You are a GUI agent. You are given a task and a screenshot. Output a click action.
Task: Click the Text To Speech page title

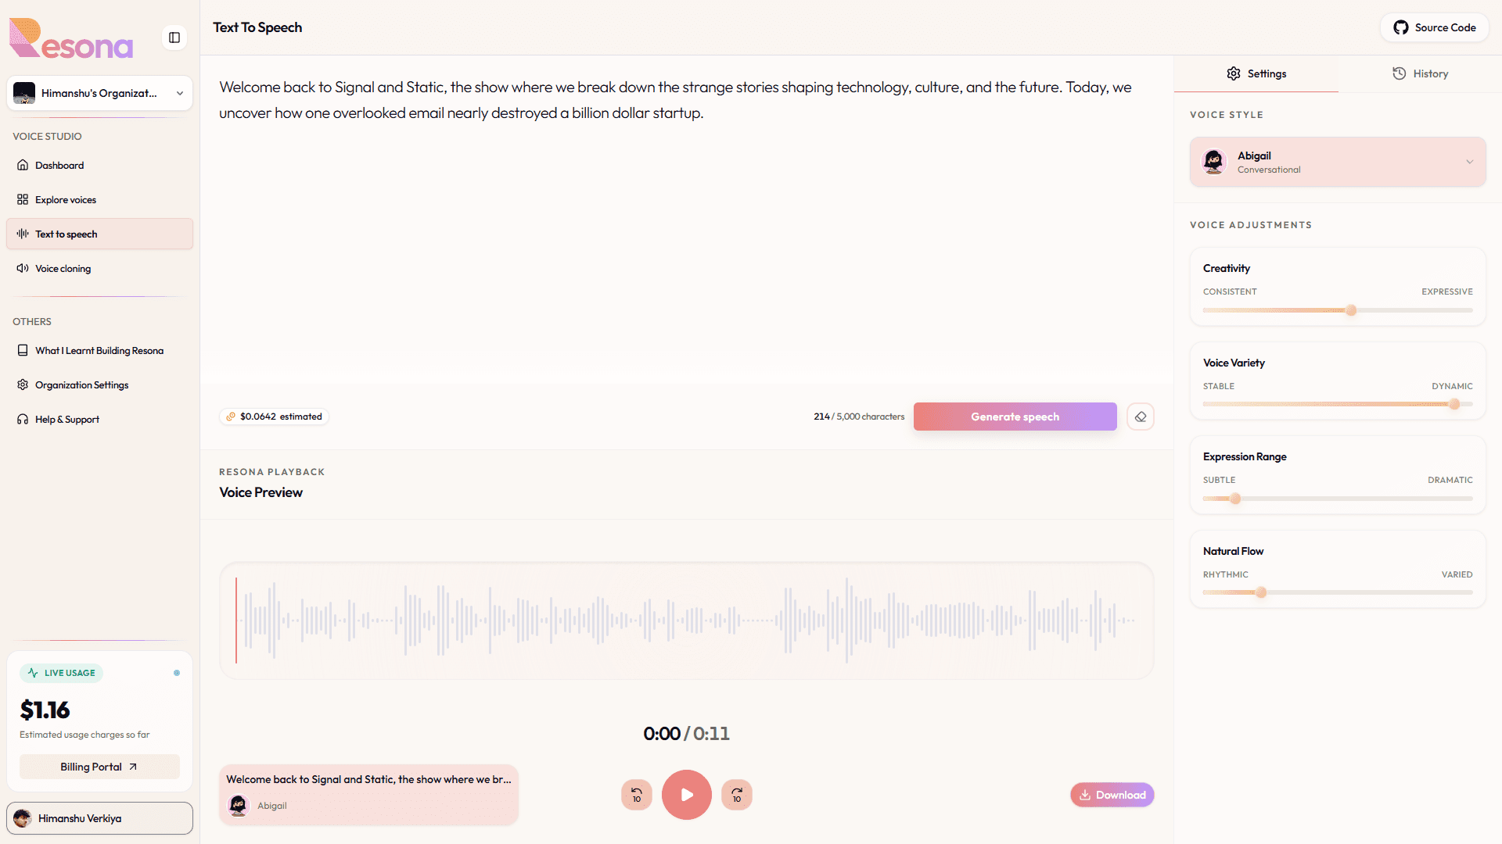(257, 27)
